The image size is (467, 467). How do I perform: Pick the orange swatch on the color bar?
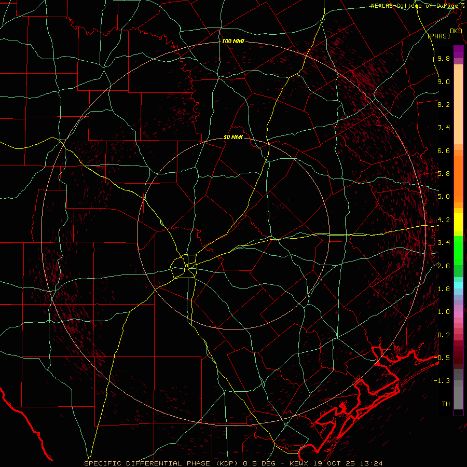pos(458,178)
